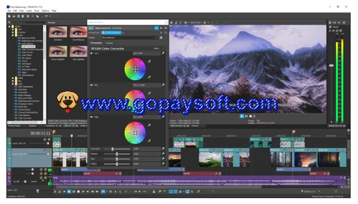
Task: Click Video Output FX icon in preview toolbar
Action: pos(181,23)
